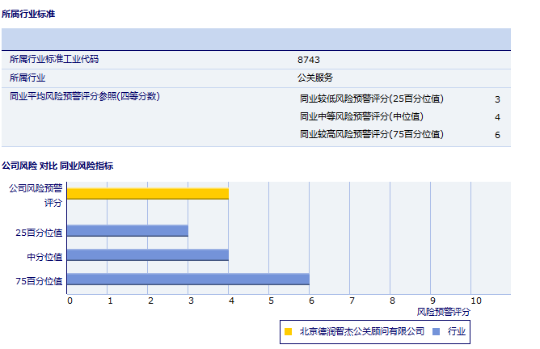Click the 公司风险 对比 同业风险指标 heading
This screenshot has height=349, width=540.
pos(57,166)
